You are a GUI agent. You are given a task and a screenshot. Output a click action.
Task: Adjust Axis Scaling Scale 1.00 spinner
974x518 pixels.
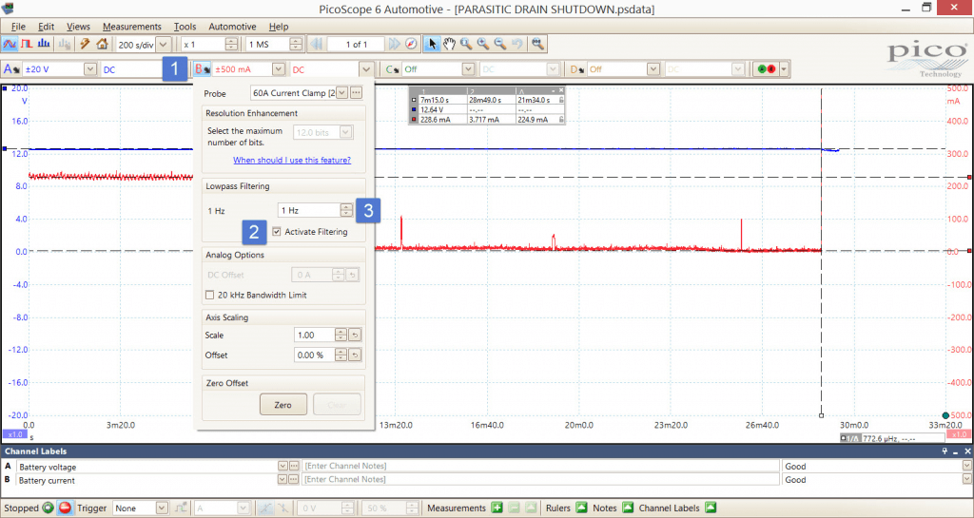click(341, 335)
